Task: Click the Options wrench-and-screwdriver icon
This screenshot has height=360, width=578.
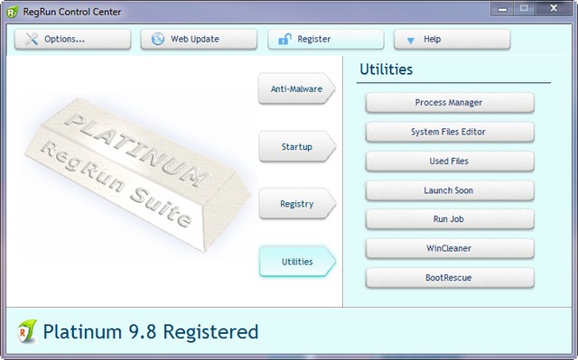Action: coord(32,39)
